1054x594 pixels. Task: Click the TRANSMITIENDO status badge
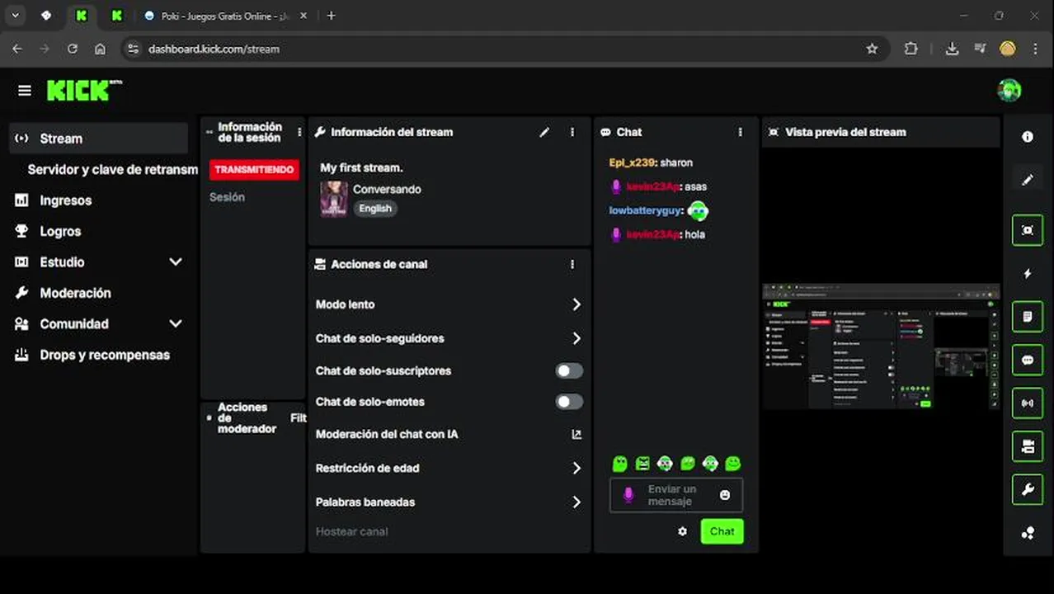[x=254, y=169]
